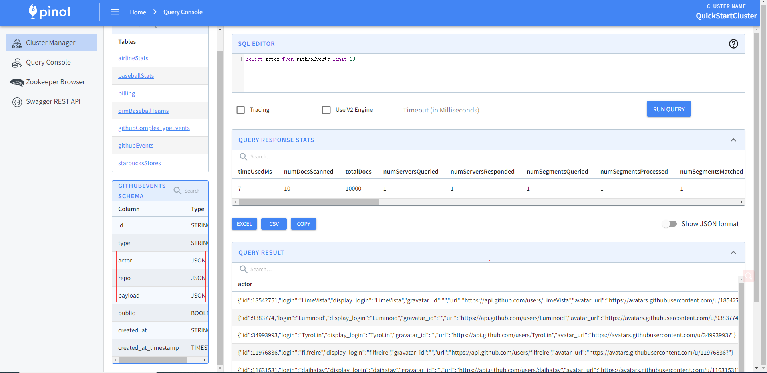Open Cluster Manager menu item
The image size is (767, 373).
[x=52, y=43]
